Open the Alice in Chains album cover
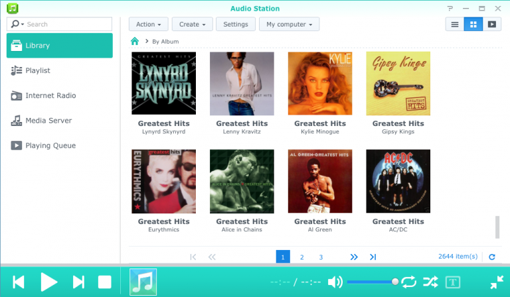Viewport: 510px width, 297px height. pyautogui.click(x=242, y=181)
